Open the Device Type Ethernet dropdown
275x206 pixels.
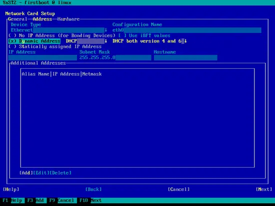pos(59,30)
